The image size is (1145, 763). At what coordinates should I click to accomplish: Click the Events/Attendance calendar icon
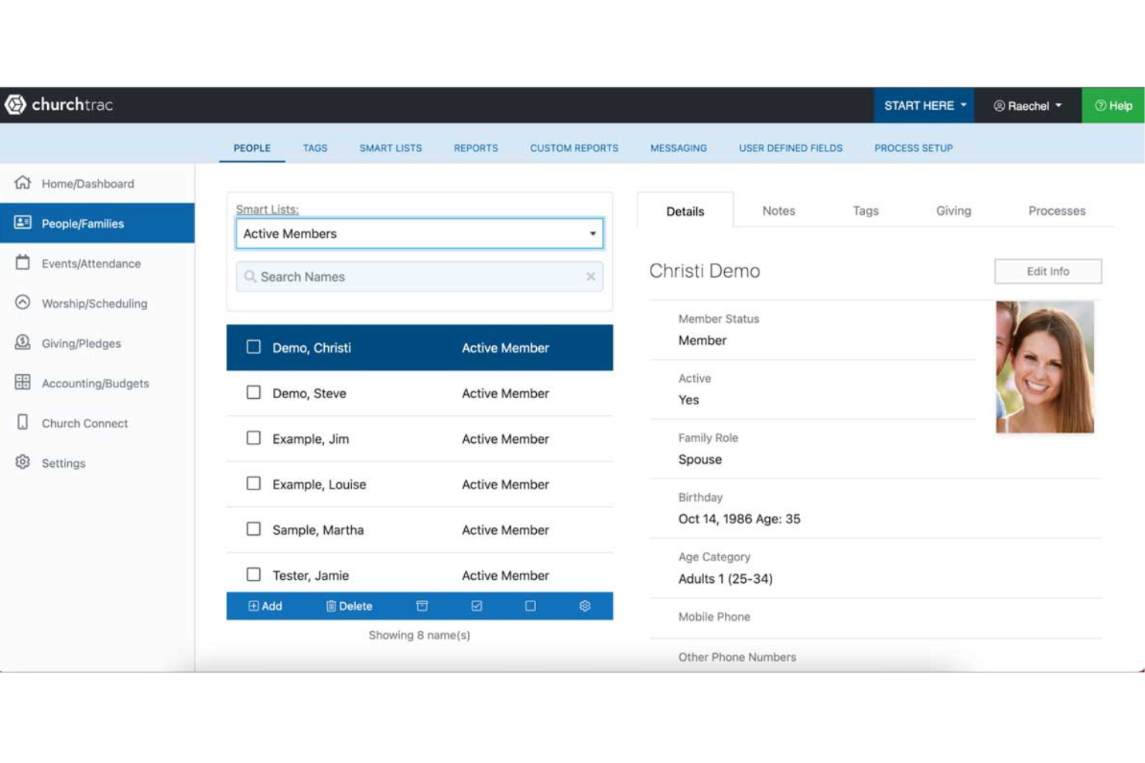coord(22,263)
